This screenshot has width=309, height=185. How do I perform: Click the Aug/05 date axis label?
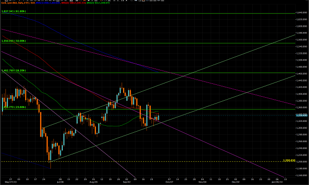(93, 182)
